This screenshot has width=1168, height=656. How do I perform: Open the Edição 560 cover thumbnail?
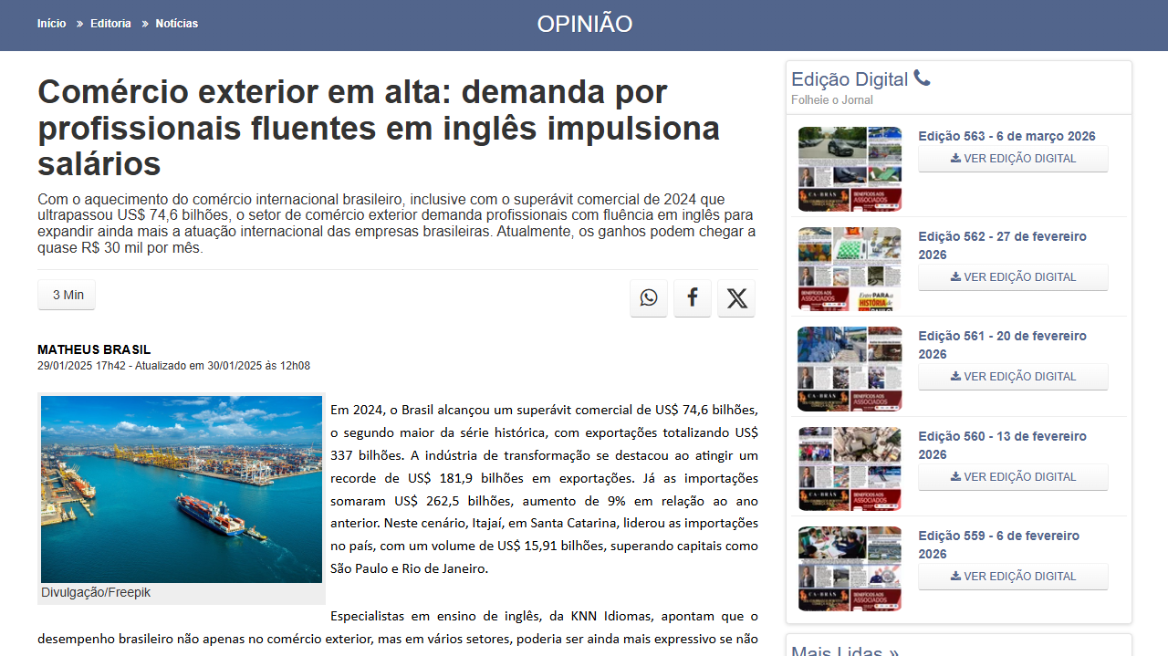850,469
